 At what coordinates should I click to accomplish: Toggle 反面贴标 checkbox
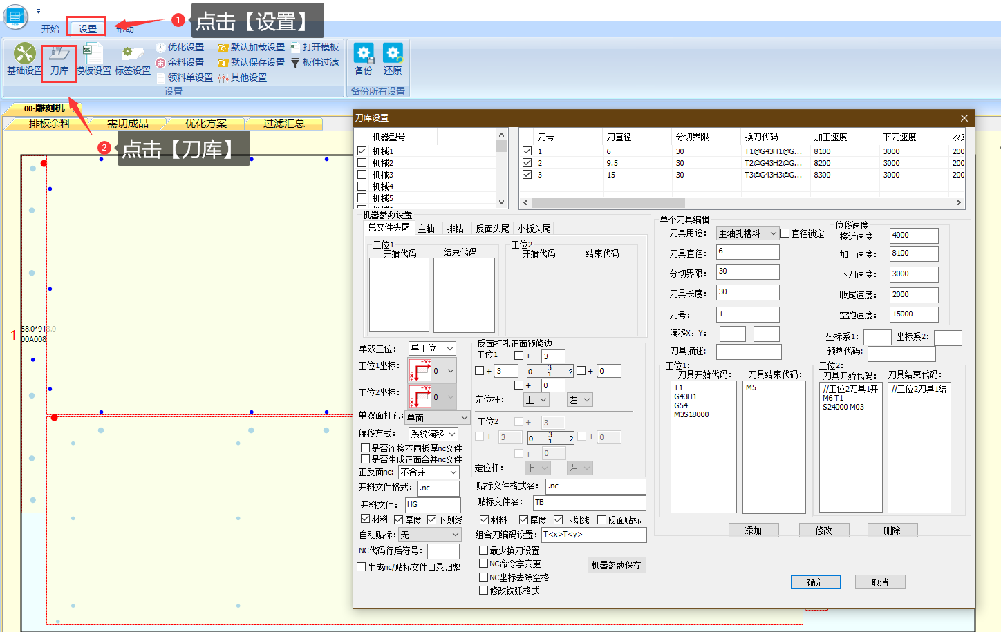pyautogui.click(x=601, y=520)
